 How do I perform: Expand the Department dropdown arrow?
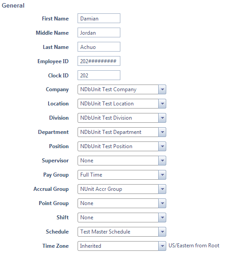[x=162, y=132]
